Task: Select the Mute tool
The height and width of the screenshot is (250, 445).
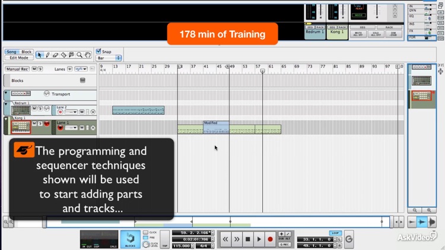Action: pos(72,55)
